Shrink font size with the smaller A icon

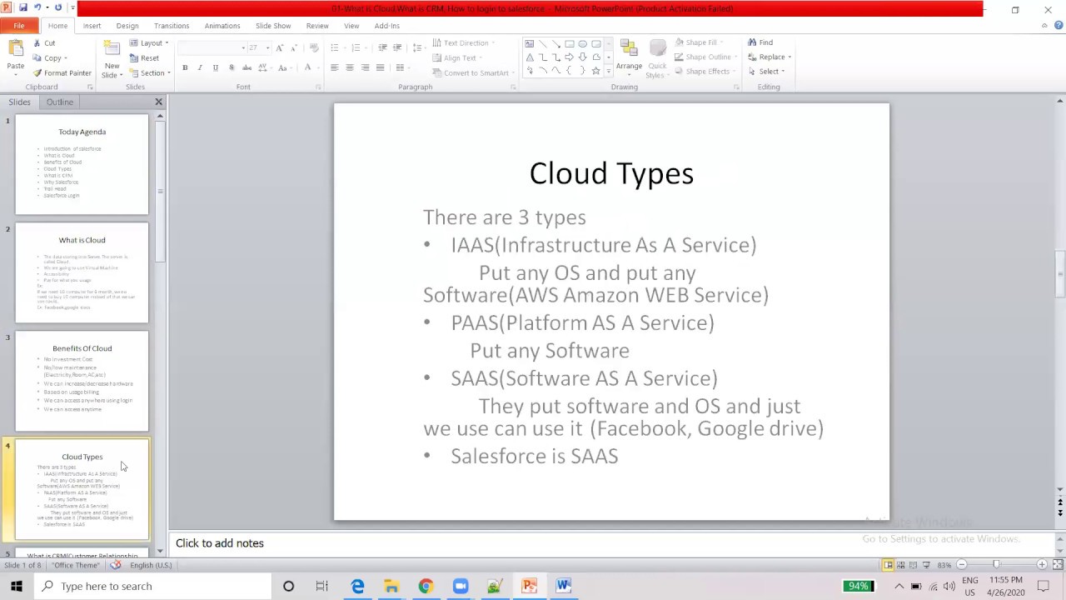pos(293,47)
